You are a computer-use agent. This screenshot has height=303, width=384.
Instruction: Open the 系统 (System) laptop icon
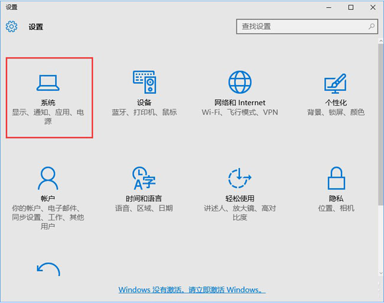coord(48,82)
